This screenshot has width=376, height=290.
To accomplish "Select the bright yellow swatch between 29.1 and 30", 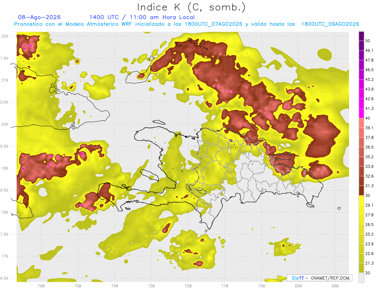I will pyautogui.click(x=361, y=200).
